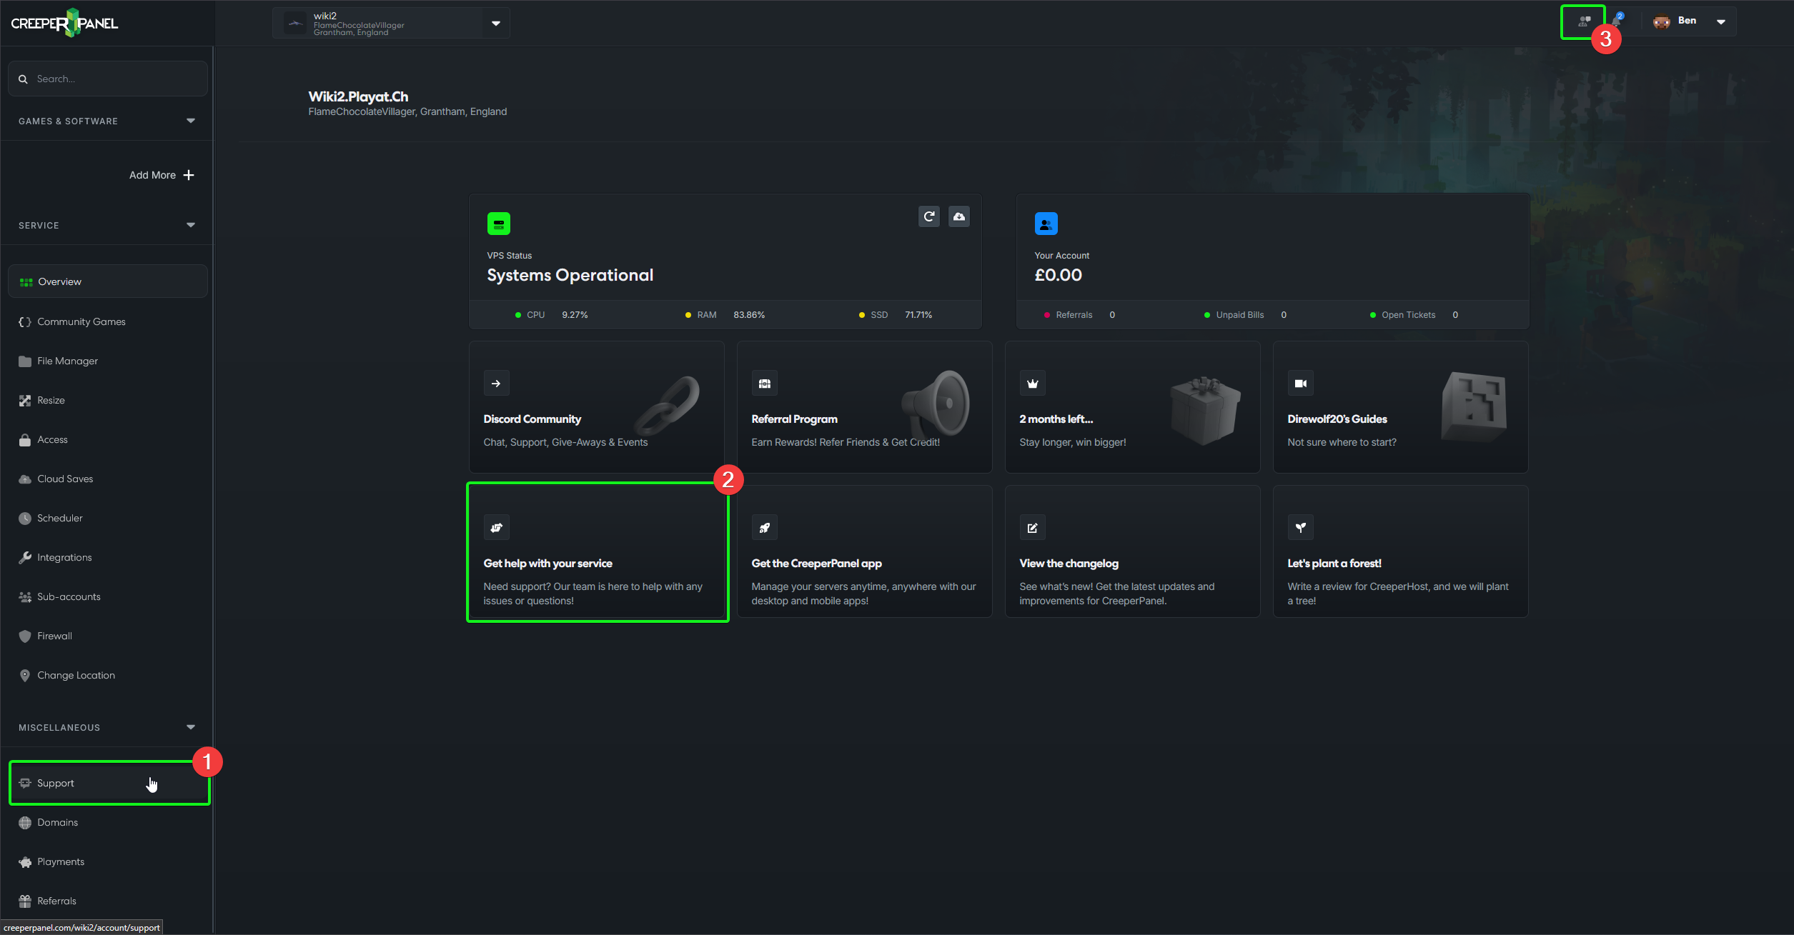
Task: Go to Firewall in the sidebar
Action: [54, 636]
